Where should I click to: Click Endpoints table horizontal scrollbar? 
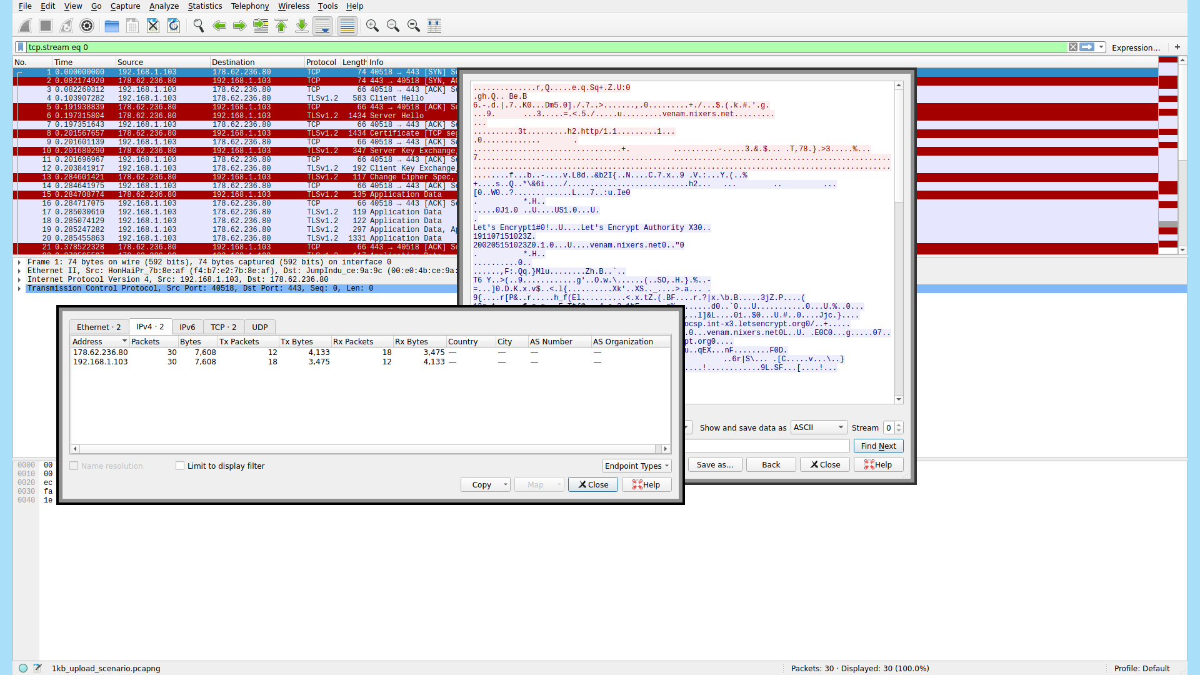pos(371,449)
